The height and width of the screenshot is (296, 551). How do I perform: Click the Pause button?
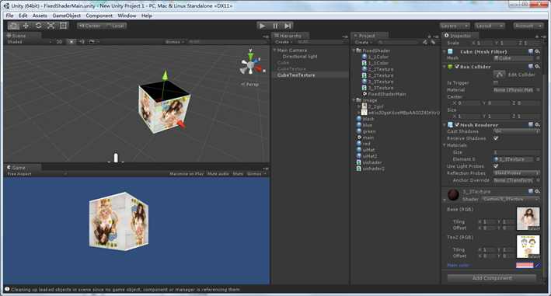[275, 26]
